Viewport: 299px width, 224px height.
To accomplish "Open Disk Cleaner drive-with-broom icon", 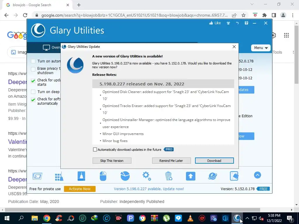I will [x=81, y=176].
